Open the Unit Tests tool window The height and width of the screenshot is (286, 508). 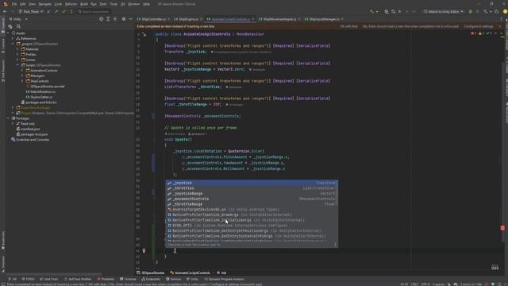pos(49,279)
